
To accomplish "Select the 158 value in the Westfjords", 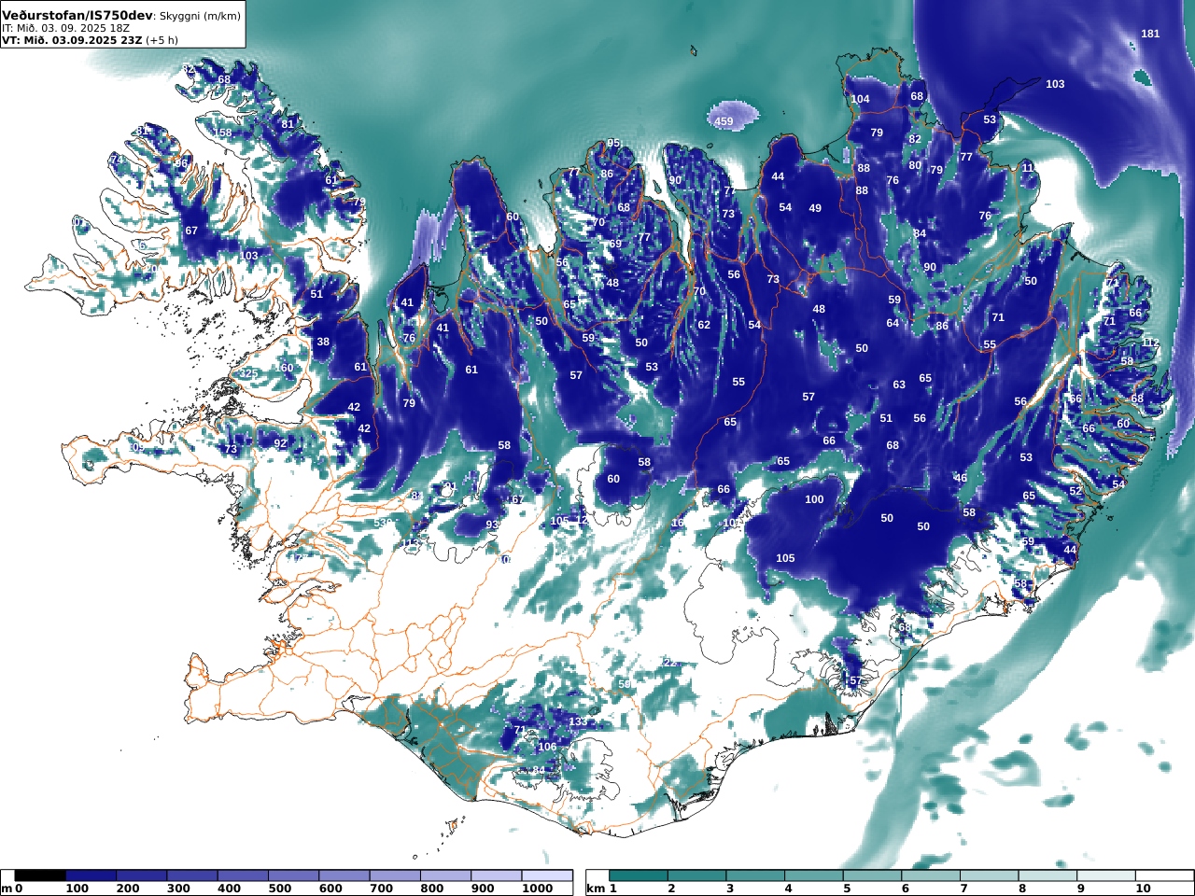I will point(222,133).
